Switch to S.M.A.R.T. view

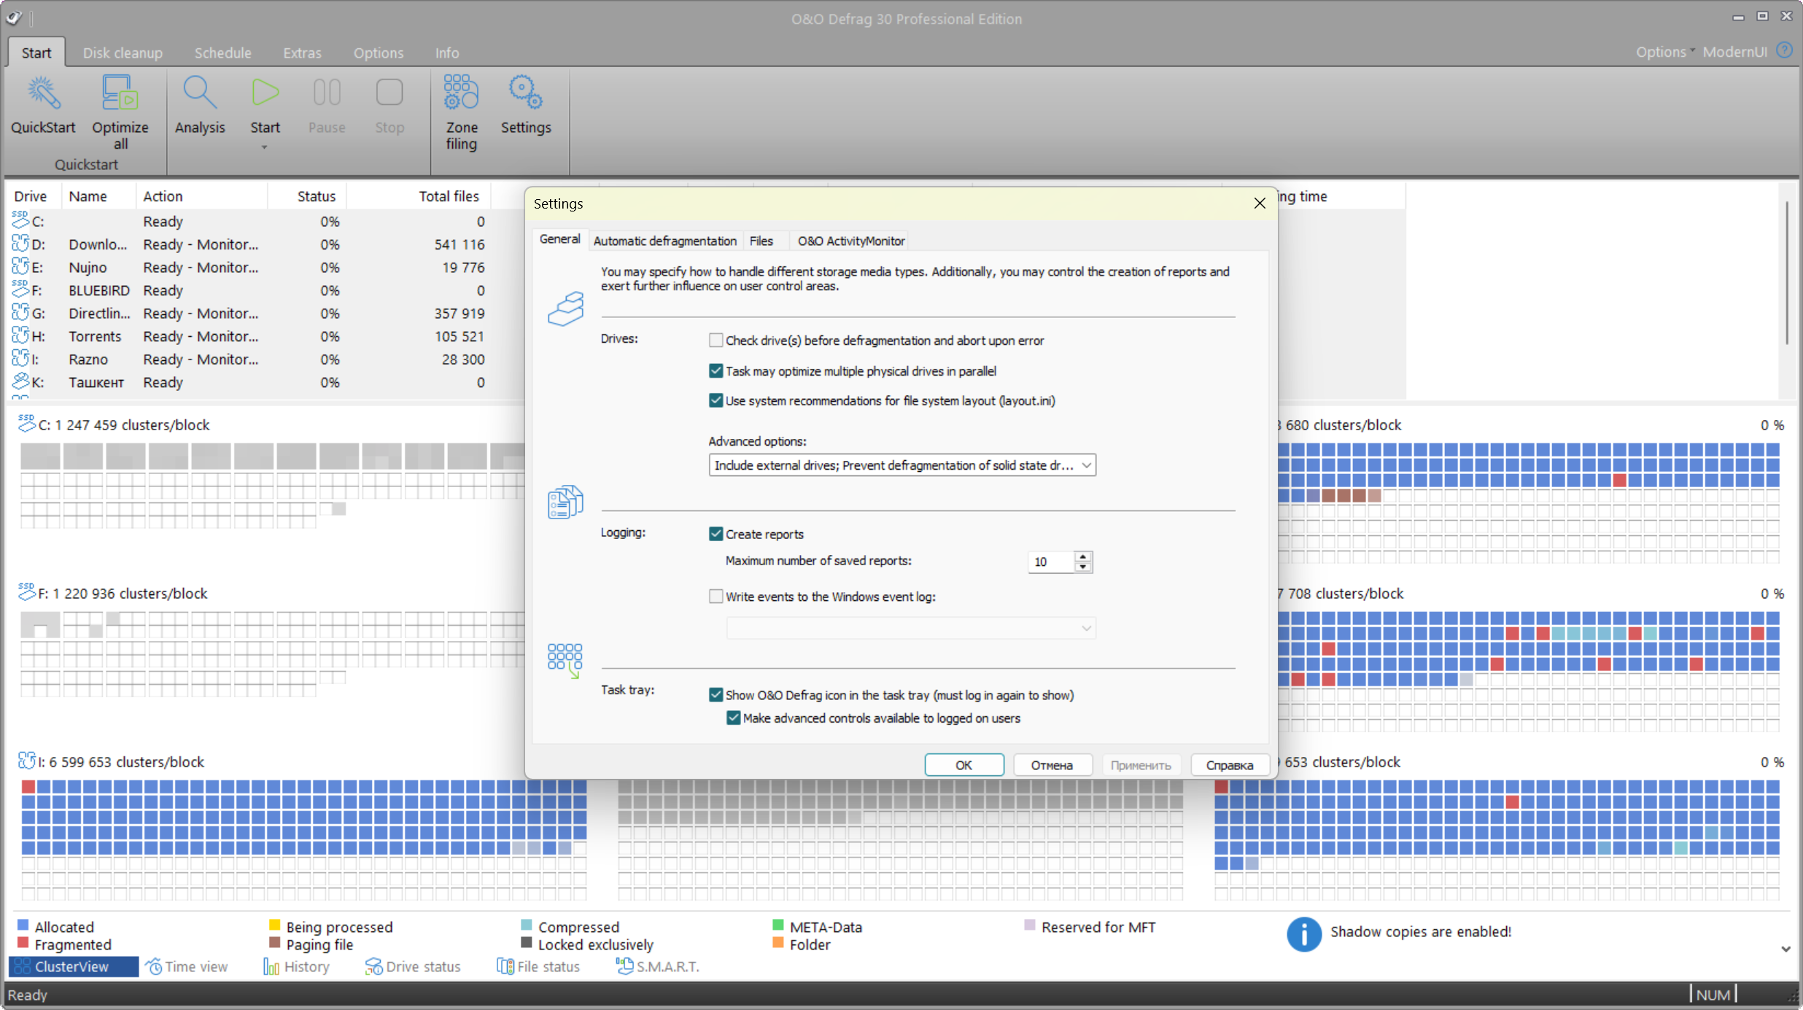(x=658, y=966)
